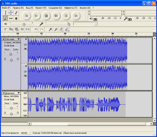
Task: Click Дорожка track pan slider
Action: pos(11,114)
